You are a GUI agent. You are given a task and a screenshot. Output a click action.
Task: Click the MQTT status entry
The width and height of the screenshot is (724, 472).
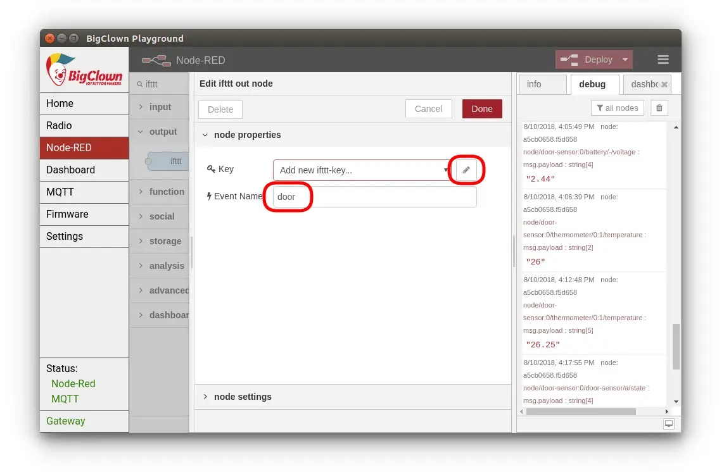[x=65, y=399]
